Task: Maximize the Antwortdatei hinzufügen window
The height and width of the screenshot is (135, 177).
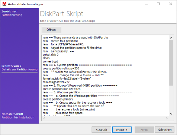Action: (158, 4)
